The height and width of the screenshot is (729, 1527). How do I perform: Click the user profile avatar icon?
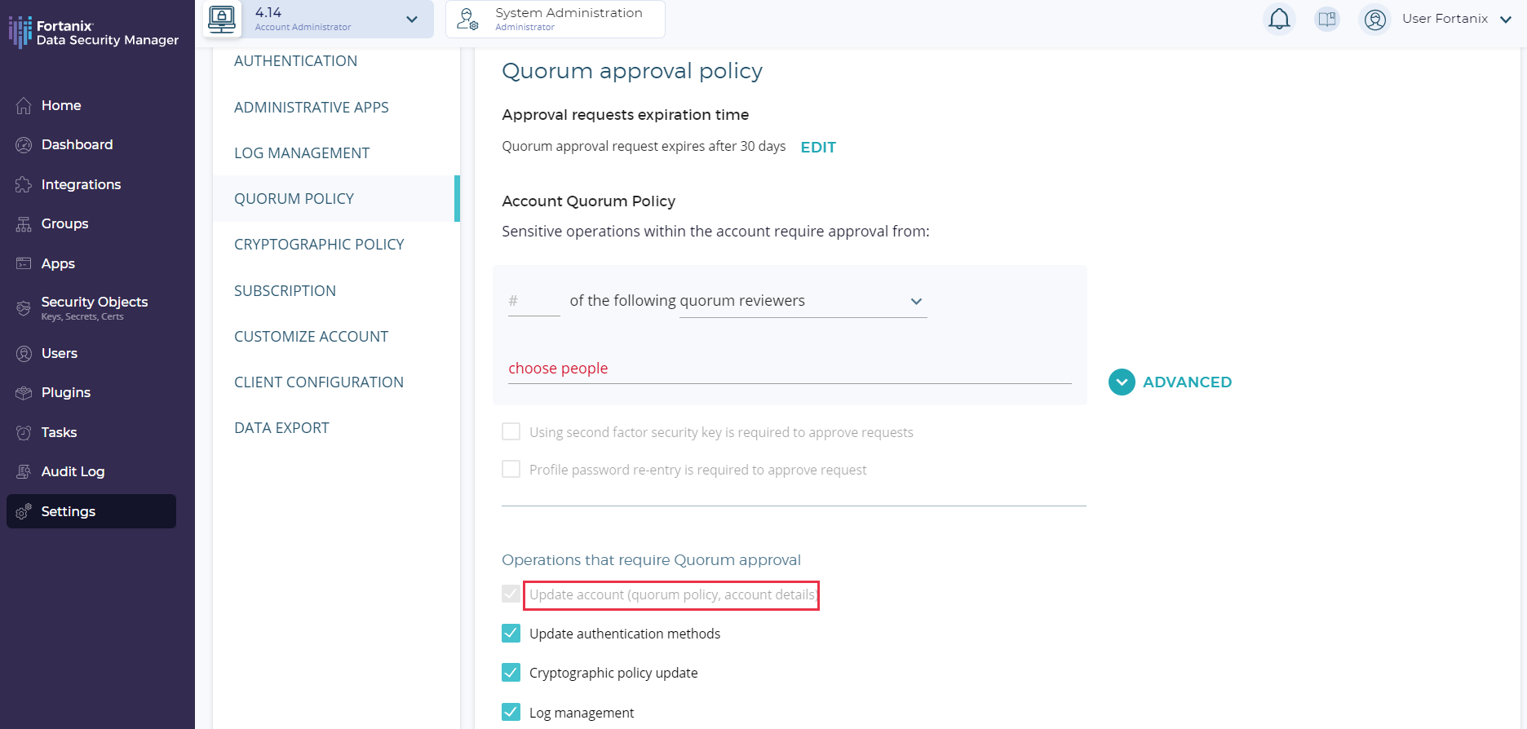[x=1375, y=19]
